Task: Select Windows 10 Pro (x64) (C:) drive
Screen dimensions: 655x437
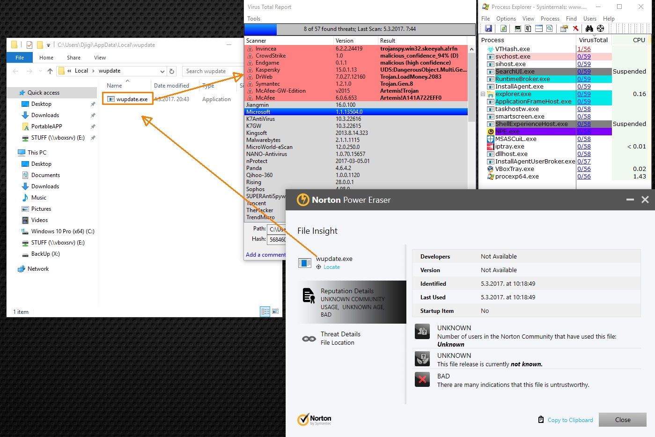Action: [x=63, y=231]
